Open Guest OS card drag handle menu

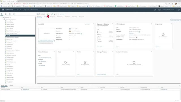[x=93, y=24]
